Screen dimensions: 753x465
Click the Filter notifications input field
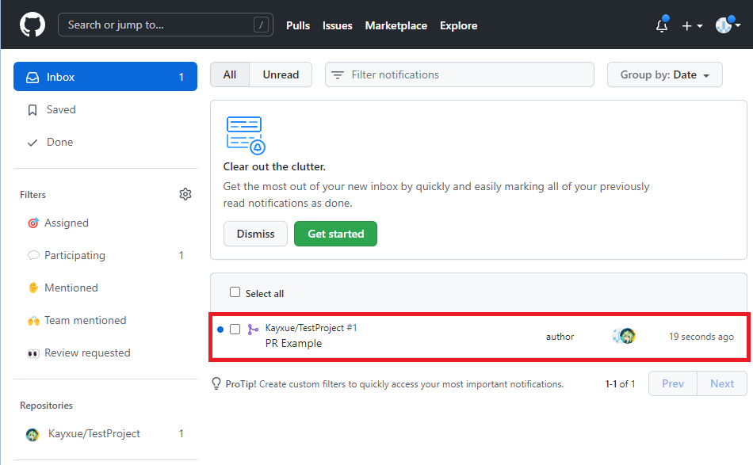459,74
